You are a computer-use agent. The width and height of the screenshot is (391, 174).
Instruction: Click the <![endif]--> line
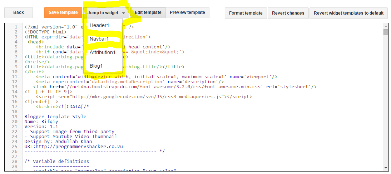41,101
